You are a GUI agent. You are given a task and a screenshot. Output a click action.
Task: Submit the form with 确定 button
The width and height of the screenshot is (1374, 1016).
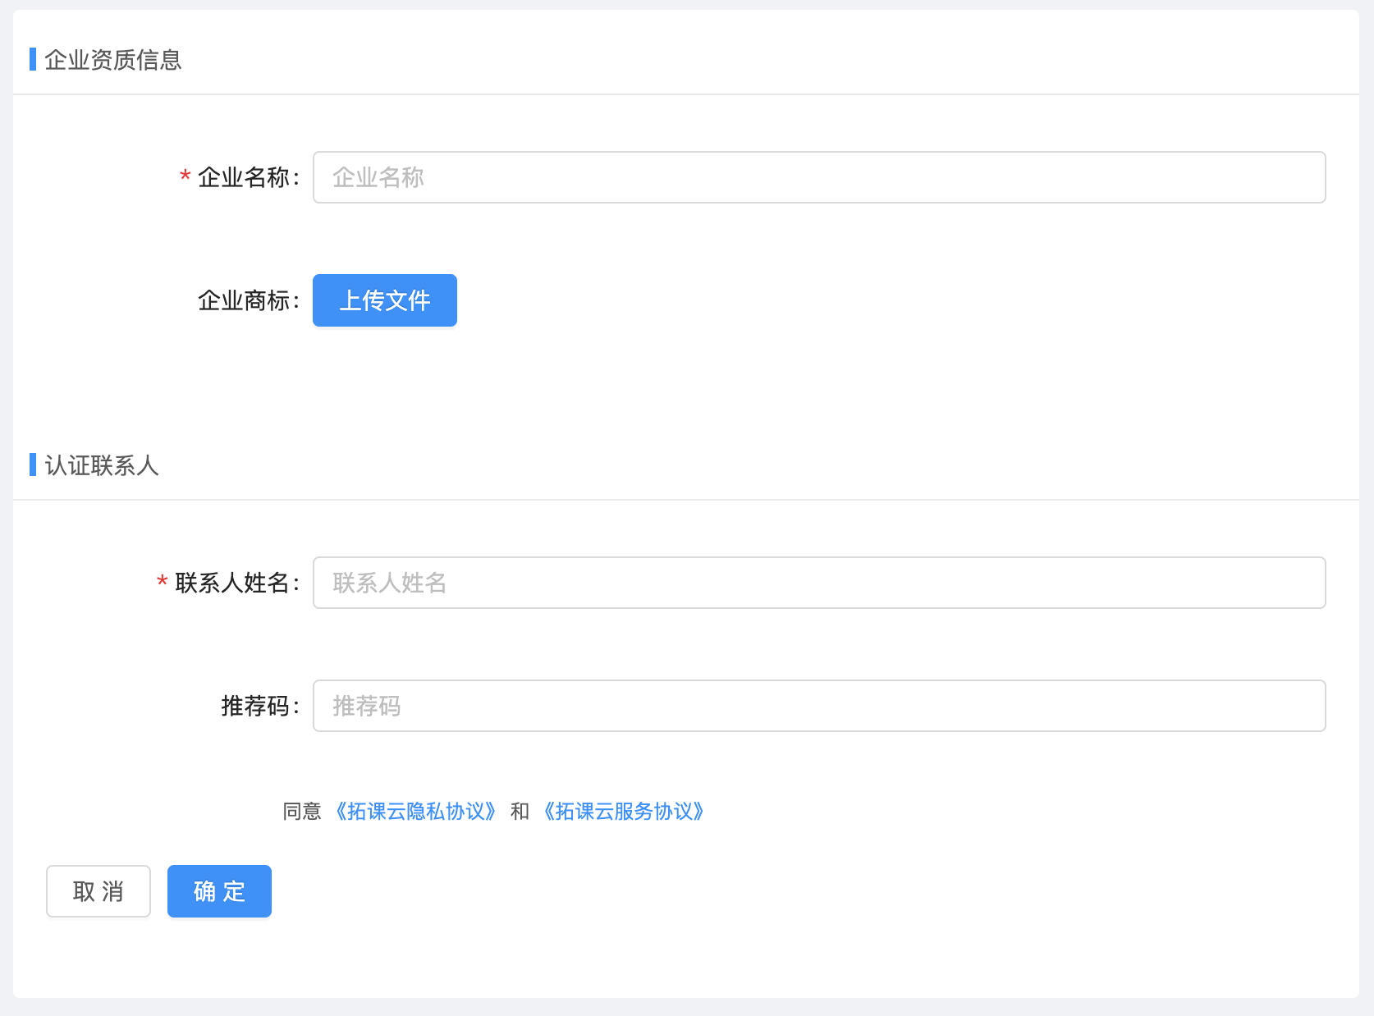tap(219, 891)
